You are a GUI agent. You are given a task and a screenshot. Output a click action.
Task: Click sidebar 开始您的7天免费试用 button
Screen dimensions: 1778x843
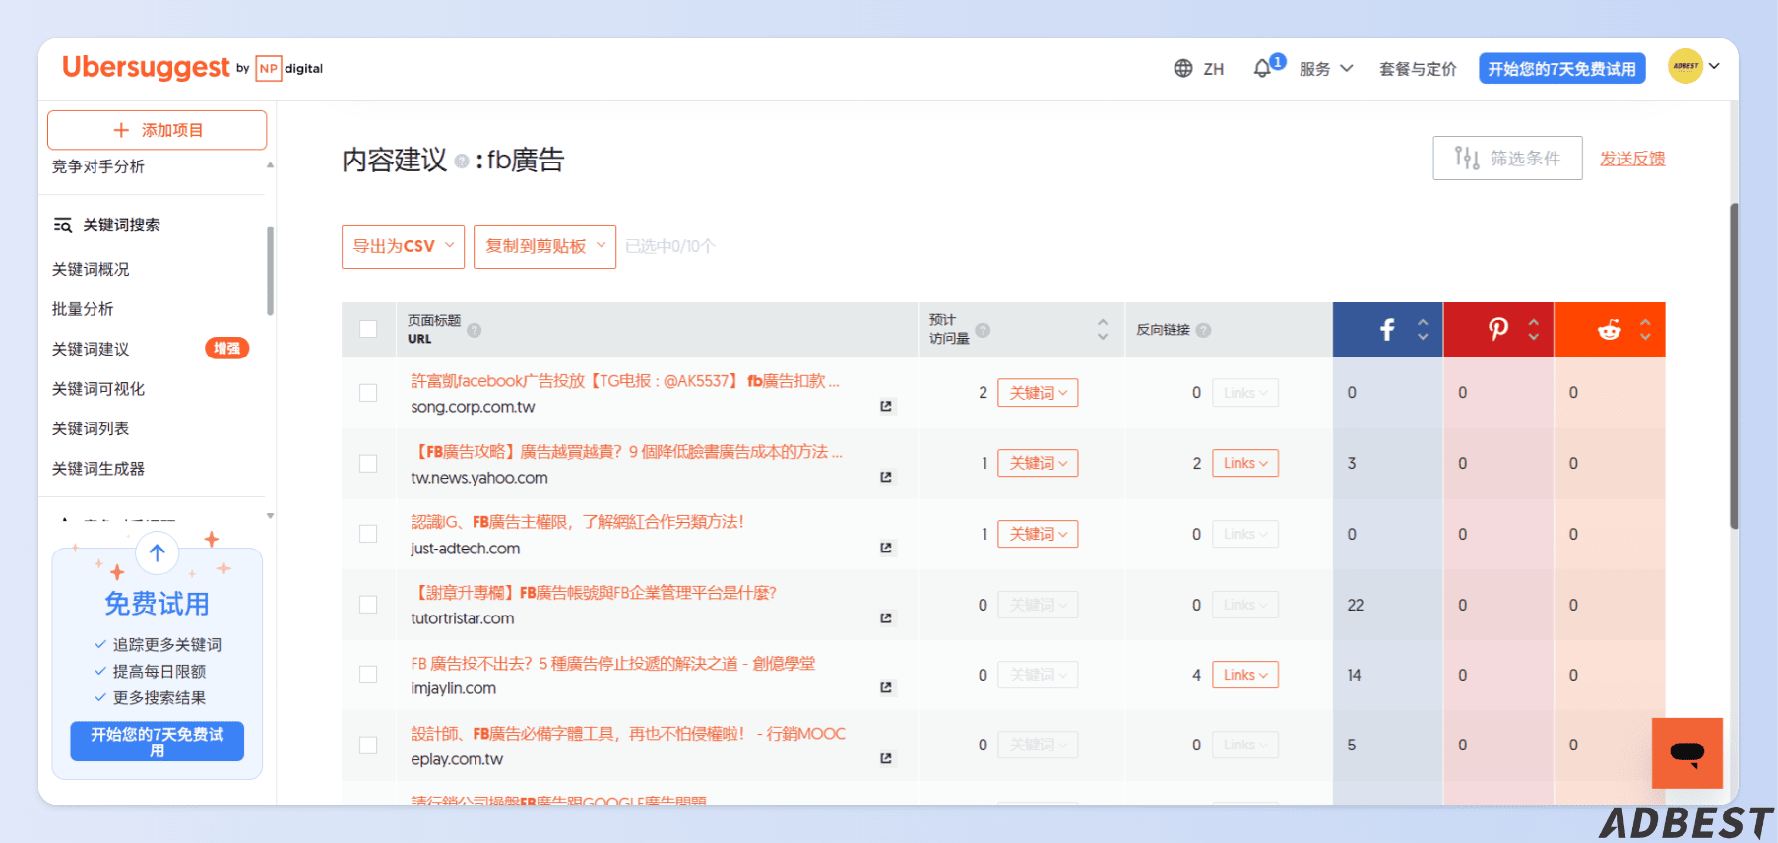(158, 742)
